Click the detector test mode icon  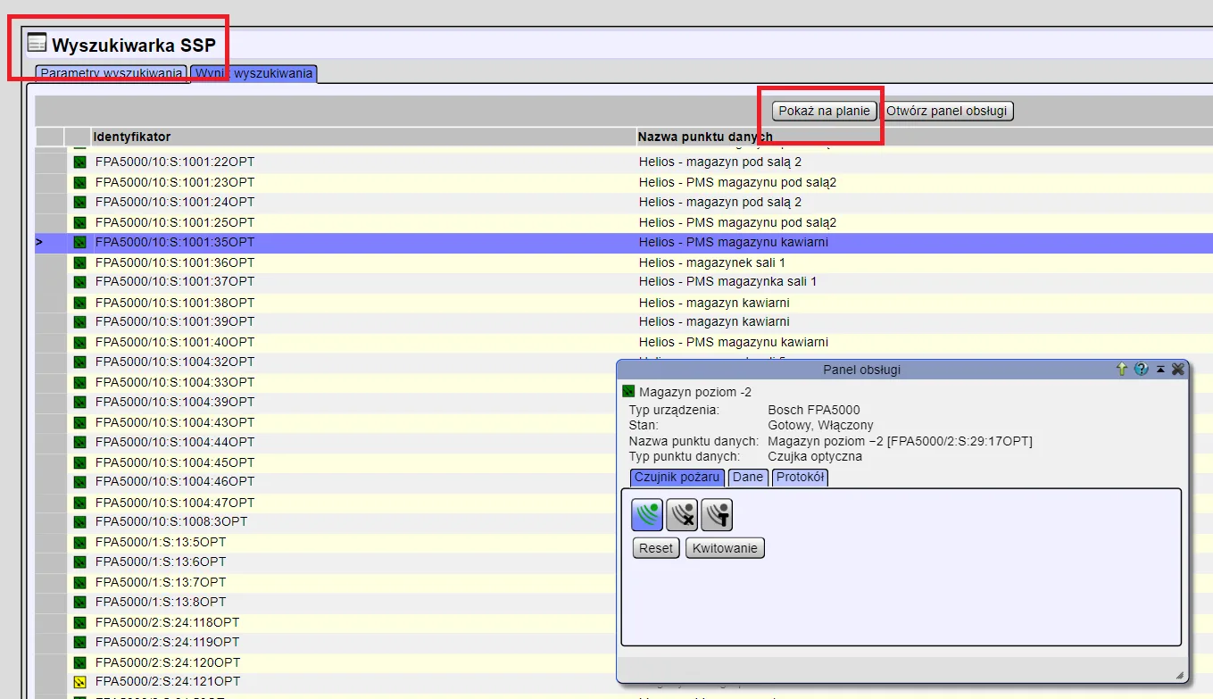[717, 515]
